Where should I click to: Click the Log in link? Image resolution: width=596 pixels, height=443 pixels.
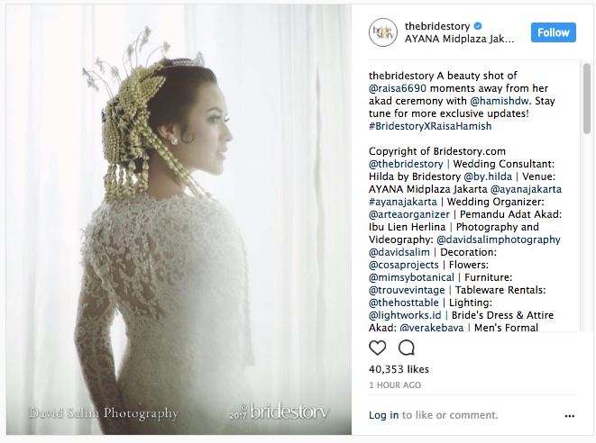tap(383, 415)
